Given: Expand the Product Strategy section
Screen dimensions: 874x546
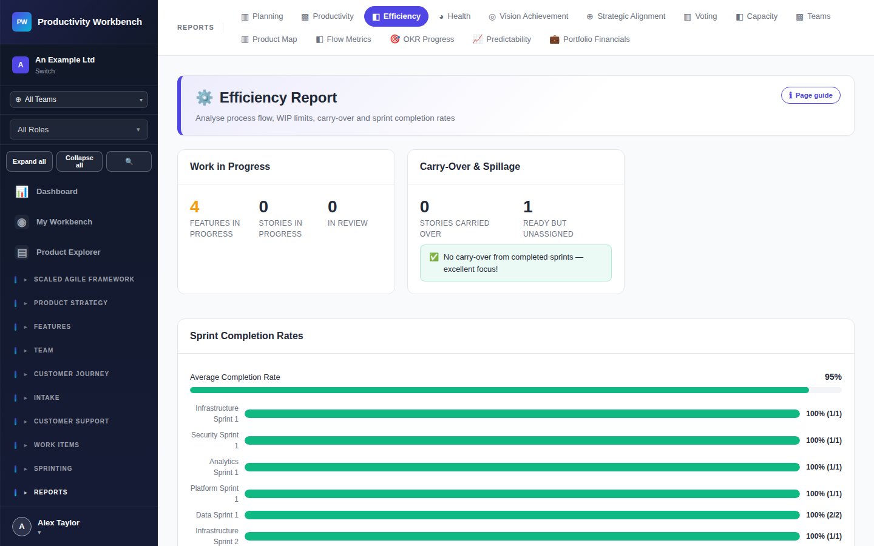Looking at the screenshot, I should [x=79, y=303].
